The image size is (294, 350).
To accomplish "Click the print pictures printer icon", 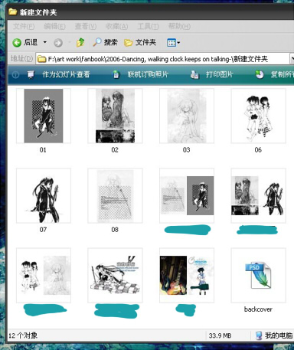I will 194,74.
